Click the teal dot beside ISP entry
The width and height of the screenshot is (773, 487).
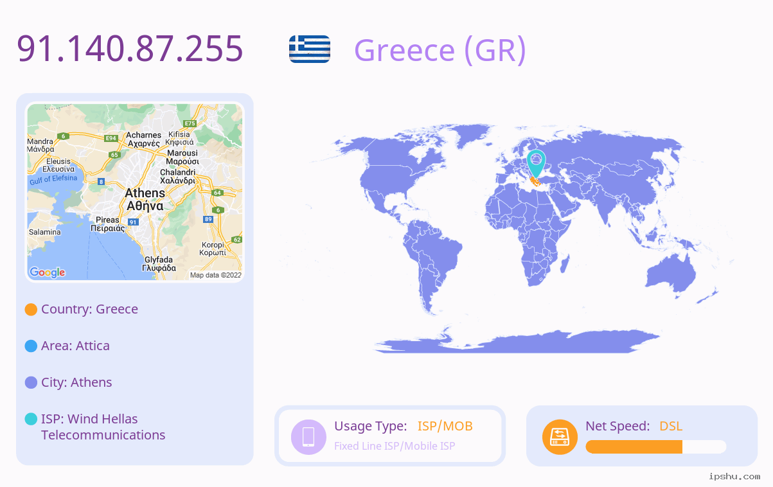[31, 419]
